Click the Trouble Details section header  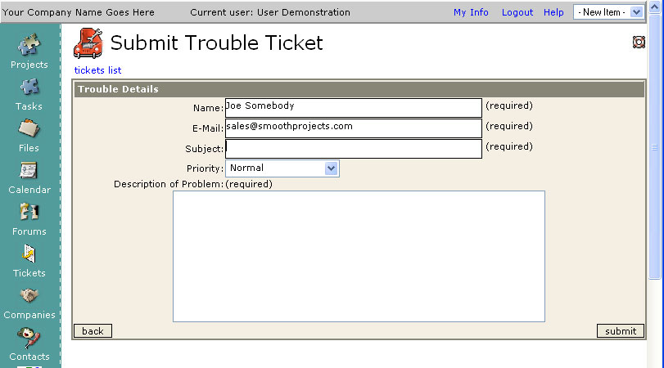click(x=359, y=89)
